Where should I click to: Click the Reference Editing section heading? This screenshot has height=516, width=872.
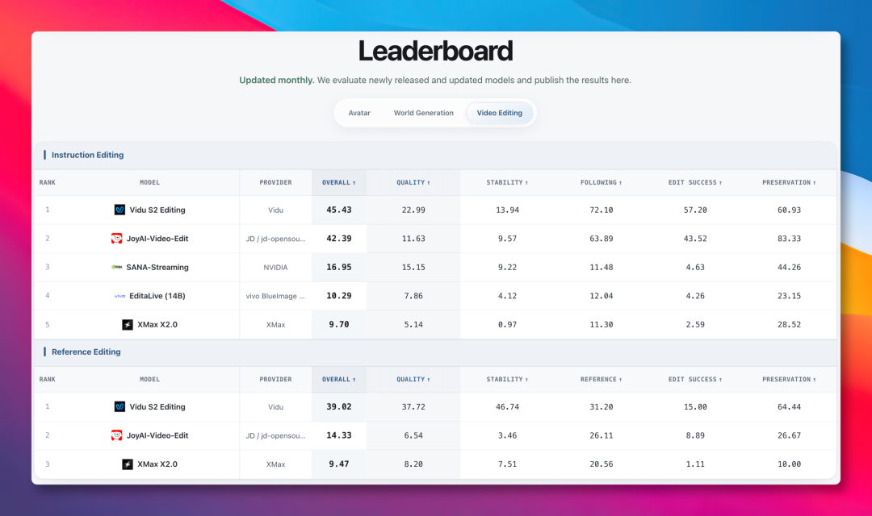86,352
